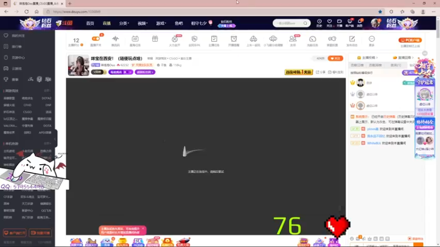Click the pencil edit post icon
This screenshot has height=247, width=440.
pyautogui.click(x=352, y=38)
